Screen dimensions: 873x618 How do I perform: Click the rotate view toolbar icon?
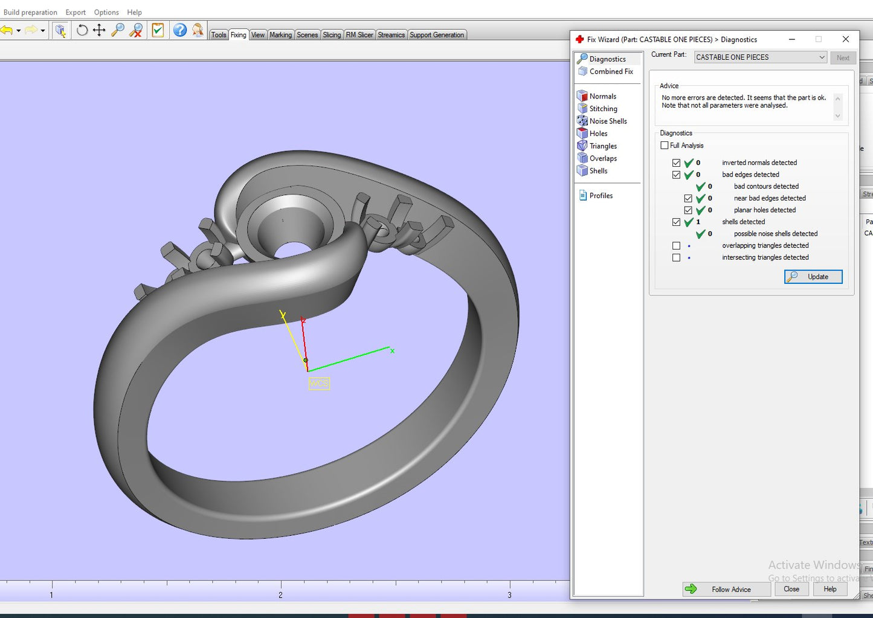pos(82,30)
